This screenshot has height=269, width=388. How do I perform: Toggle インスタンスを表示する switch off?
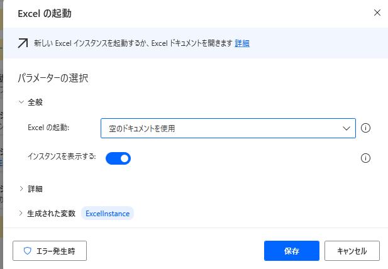118,158
